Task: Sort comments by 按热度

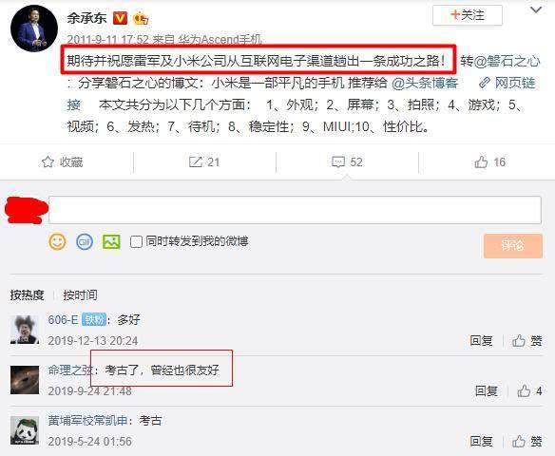Action: (x=27, y=294)
